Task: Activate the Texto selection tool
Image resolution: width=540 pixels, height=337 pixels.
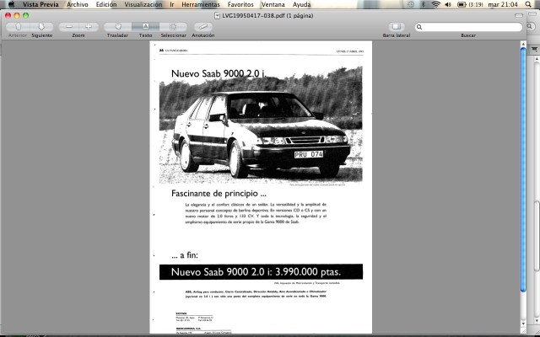Action: click(145, 27)
